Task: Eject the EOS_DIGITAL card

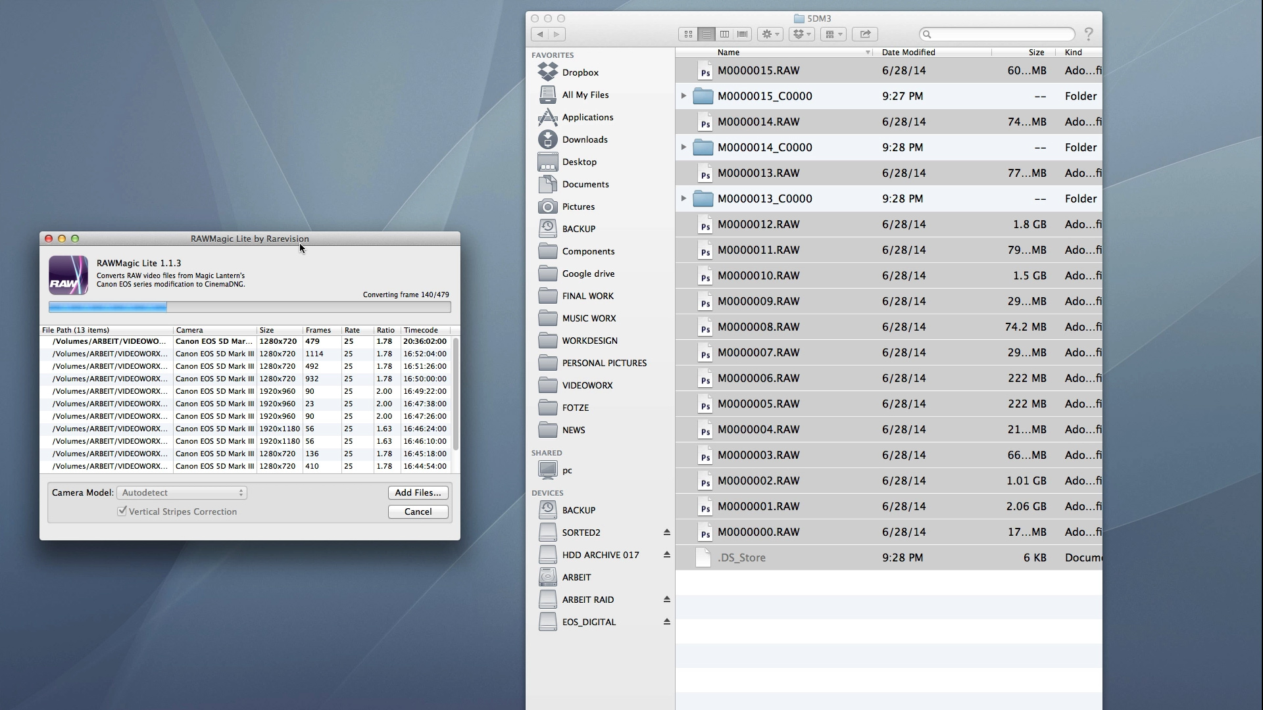Action: [x=666, y=622]
